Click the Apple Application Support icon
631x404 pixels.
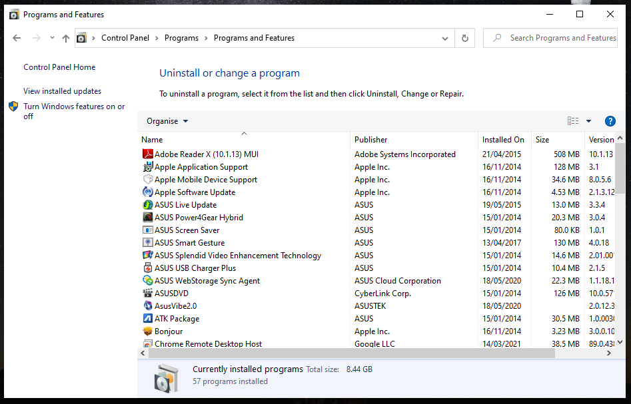coord(148,166)
